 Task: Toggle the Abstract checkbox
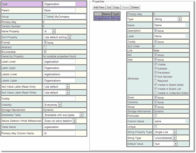click(45, 47)
